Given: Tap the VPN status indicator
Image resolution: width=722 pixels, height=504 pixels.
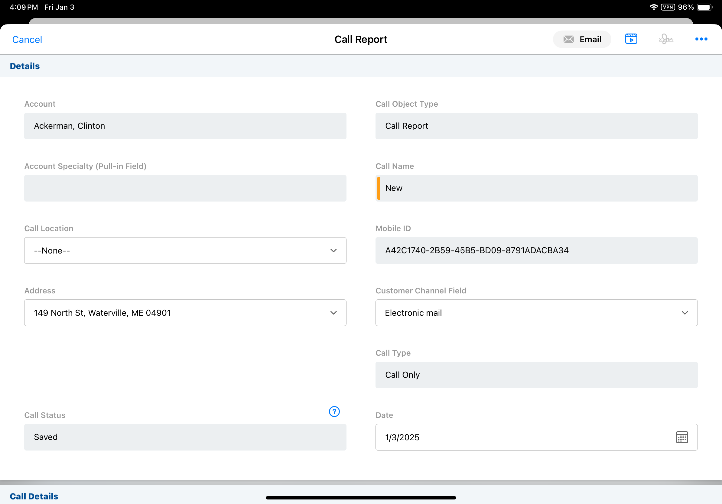Looking at the screenshot, I should point(668,7).
